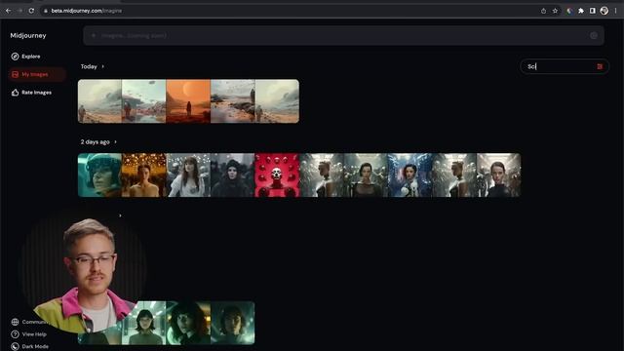Click the Explore compass icon

pos(16,57)
